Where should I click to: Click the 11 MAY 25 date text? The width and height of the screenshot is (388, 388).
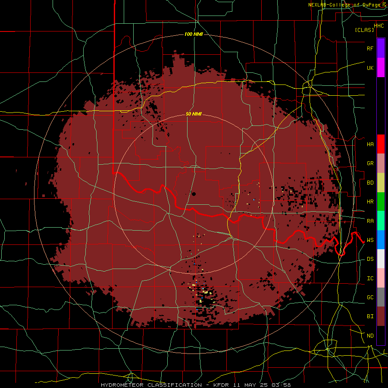click(x=251, y=385)
